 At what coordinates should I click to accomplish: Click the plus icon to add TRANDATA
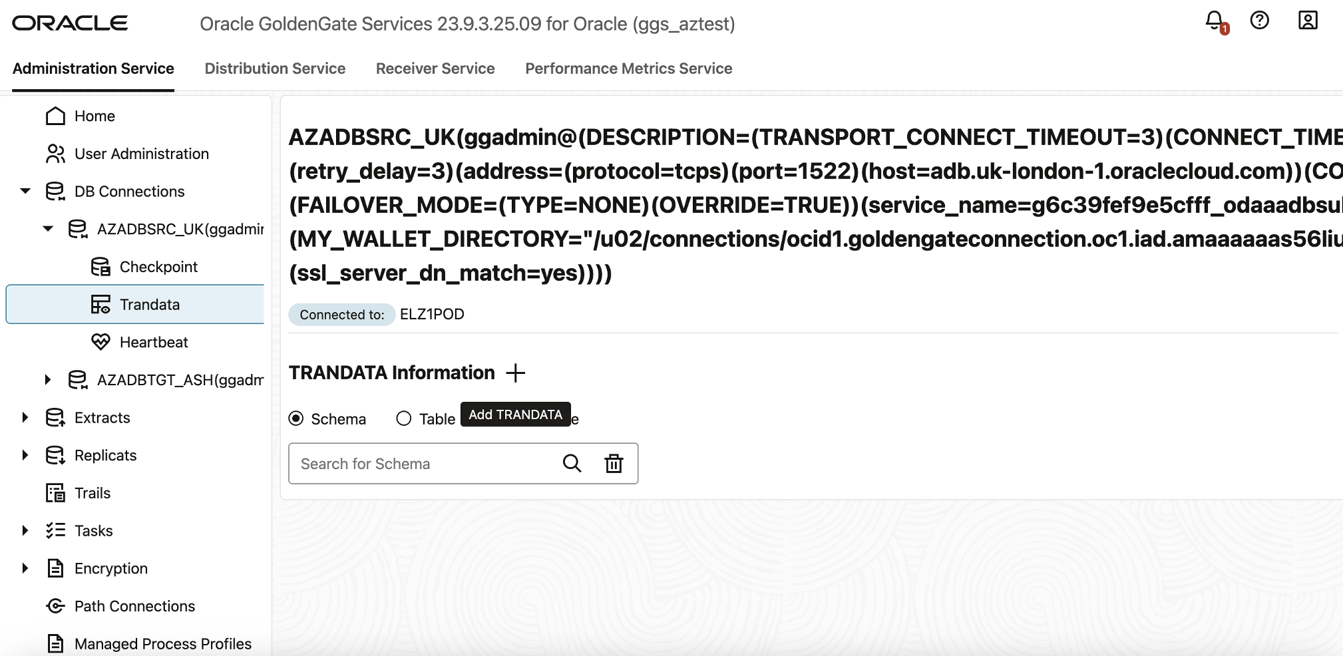tap(515, 373)
